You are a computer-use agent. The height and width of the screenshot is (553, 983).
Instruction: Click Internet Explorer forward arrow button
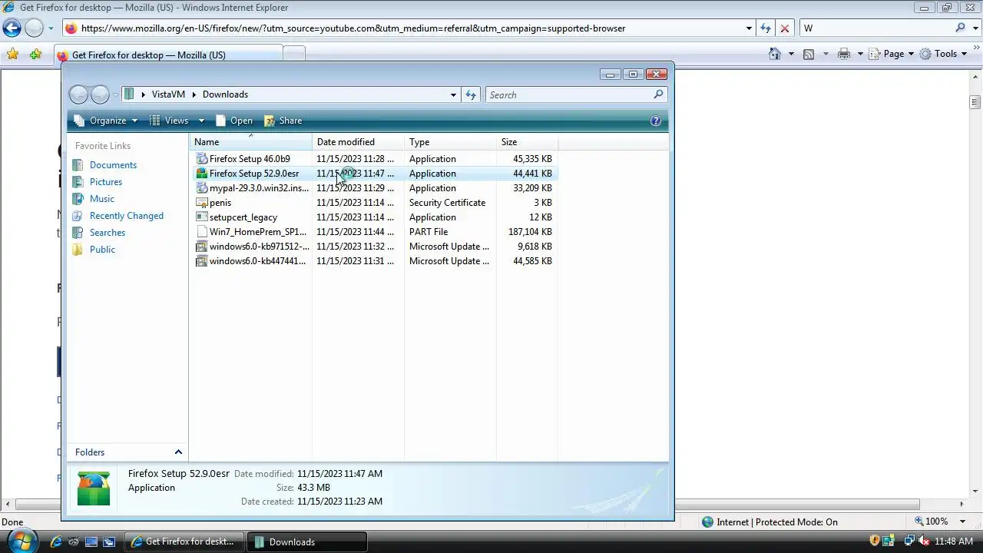pyautogui.click(x=34, y=28)
